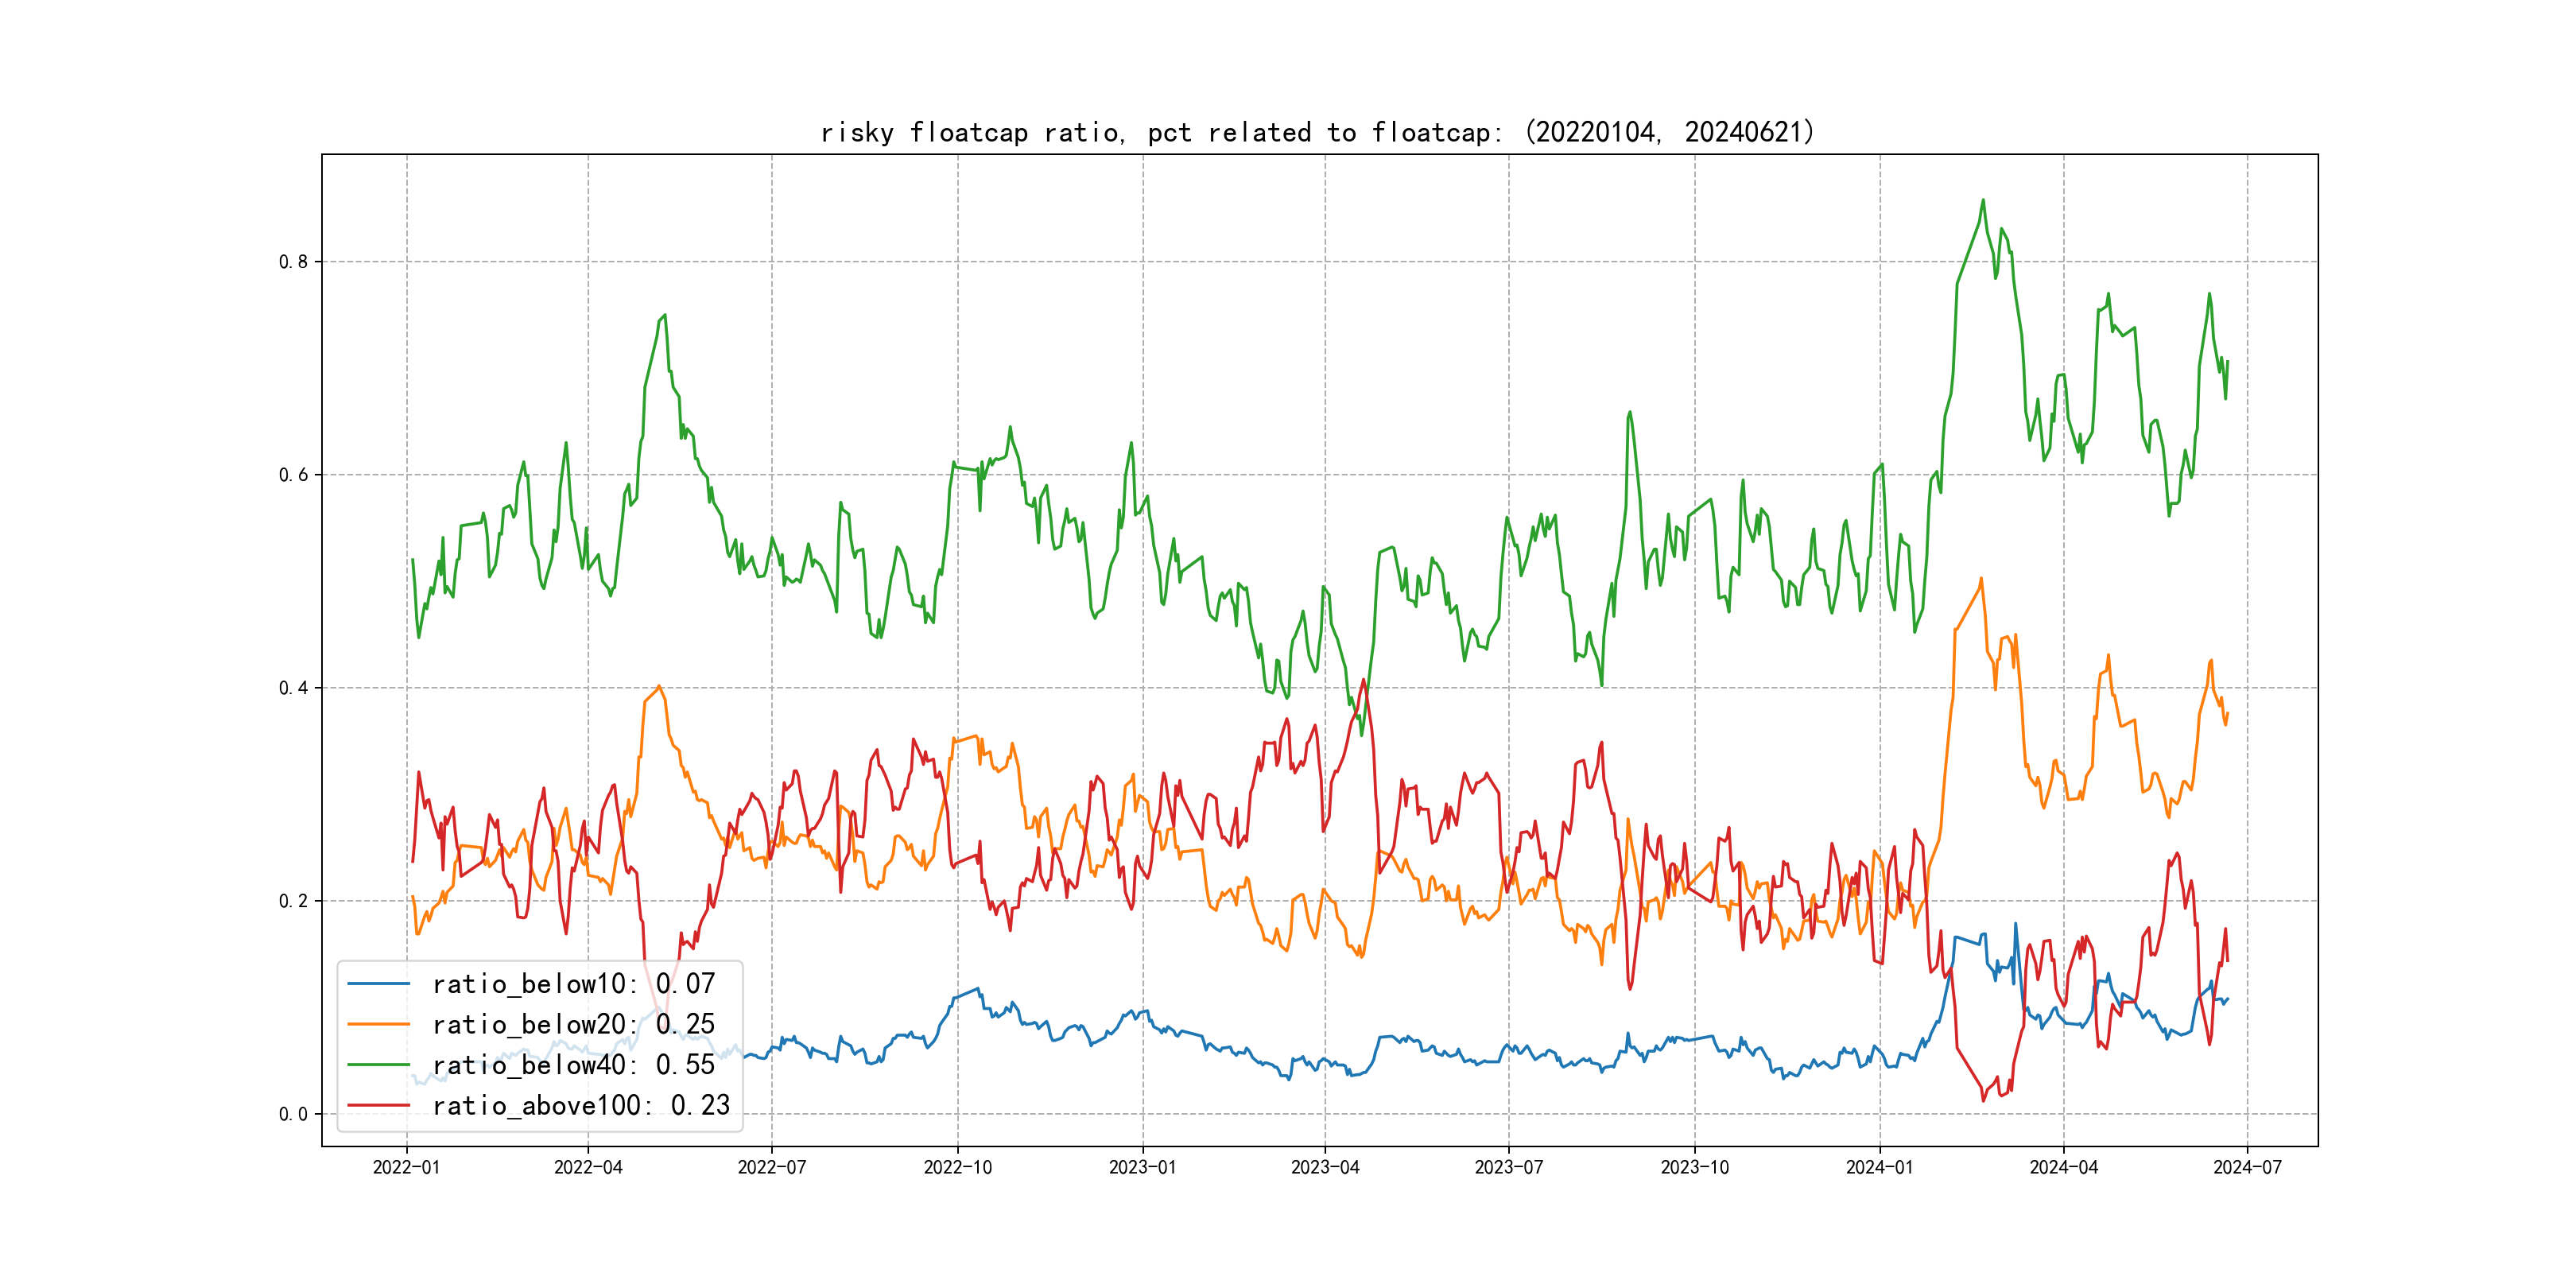Click the 2024-04 x-axis tick label
This screenshot has height=1288, width=2576.
2063,1167
